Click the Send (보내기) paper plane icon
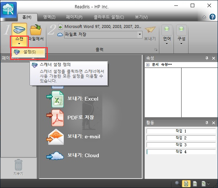Viewport: 218px width, 188px height. pos(150,29)
